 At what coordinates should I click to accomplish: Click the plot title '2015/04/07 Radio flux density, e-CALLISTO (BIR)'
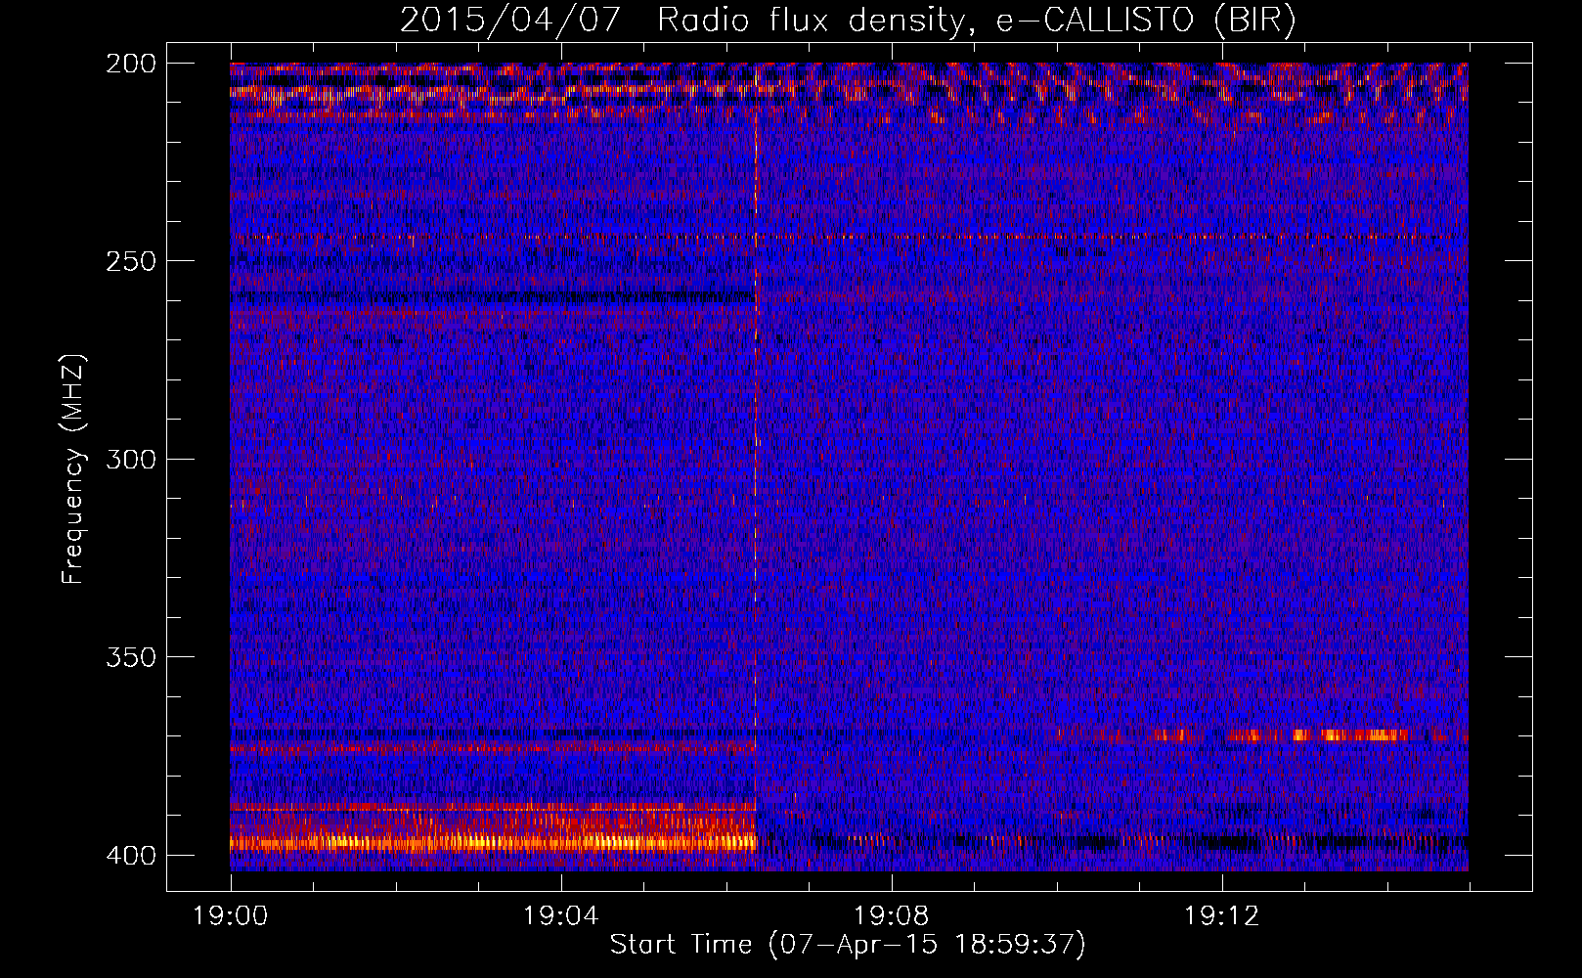[848, 21]
